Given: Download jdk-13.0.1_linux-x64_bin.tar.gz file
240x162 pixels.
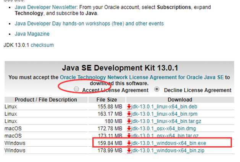Looking at the screenshot, I should click(166, 121).
